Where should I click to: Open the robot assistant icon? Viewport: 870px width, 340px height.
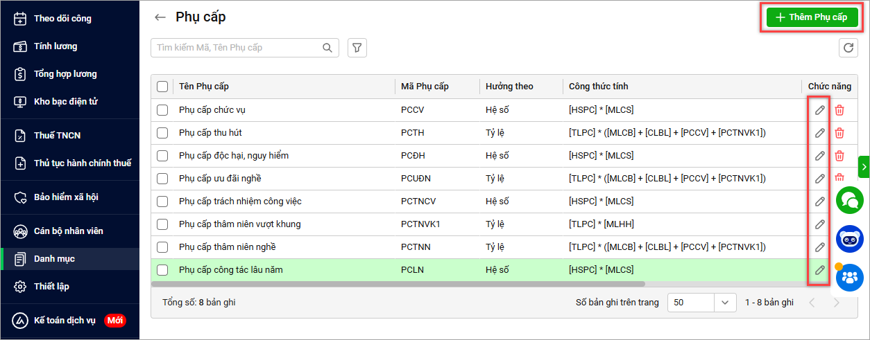pos(849,239)
